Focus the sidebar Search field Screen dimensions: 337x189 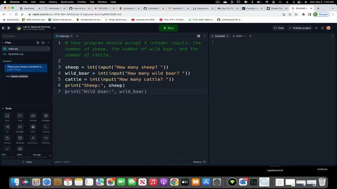click(26, 36)
